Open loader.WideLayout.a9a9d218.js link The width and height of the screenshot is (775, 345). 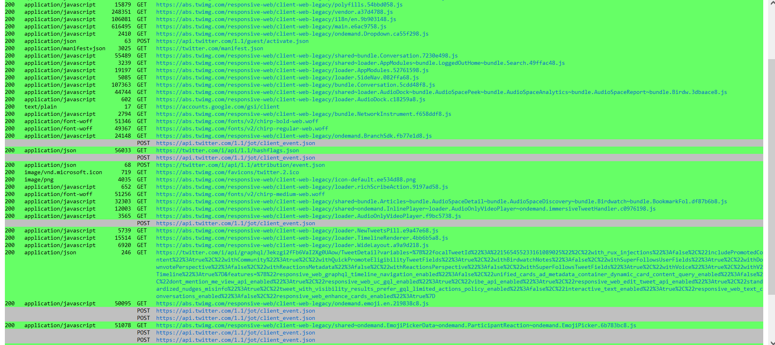[292, 245]
